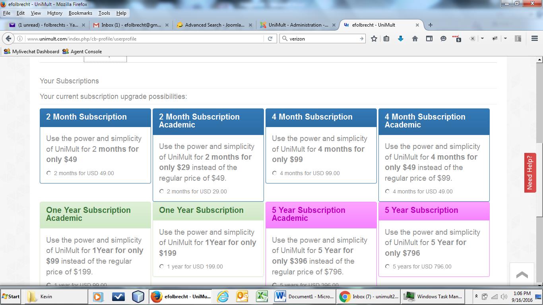Click the network signal tray icon
The image size is (543, 305).
click(x=495, y=297)
